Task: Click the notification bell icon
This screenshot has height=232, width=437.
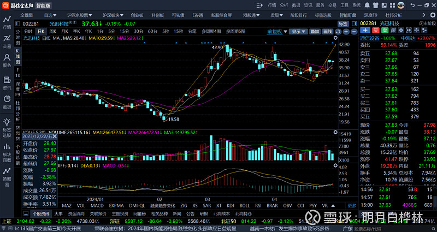Action: [367, 5]
